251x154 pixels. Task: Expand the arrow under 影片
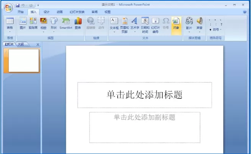[x=189, y=32]
